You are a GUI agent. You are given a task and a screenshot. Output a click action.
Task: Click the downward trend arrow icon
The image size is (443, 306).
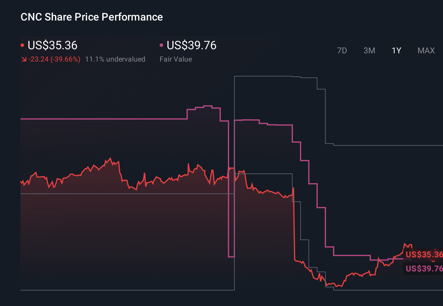tap(24, 59)
